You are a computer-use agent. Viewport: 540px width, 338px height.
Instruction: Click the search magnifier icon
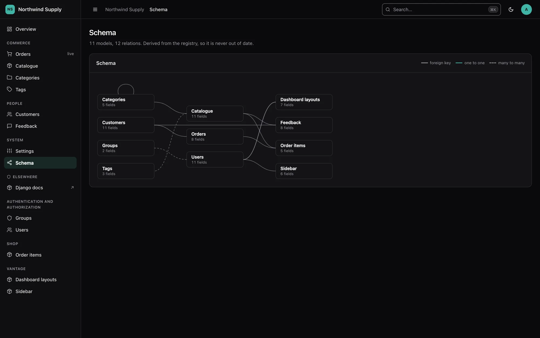point(388,9)
